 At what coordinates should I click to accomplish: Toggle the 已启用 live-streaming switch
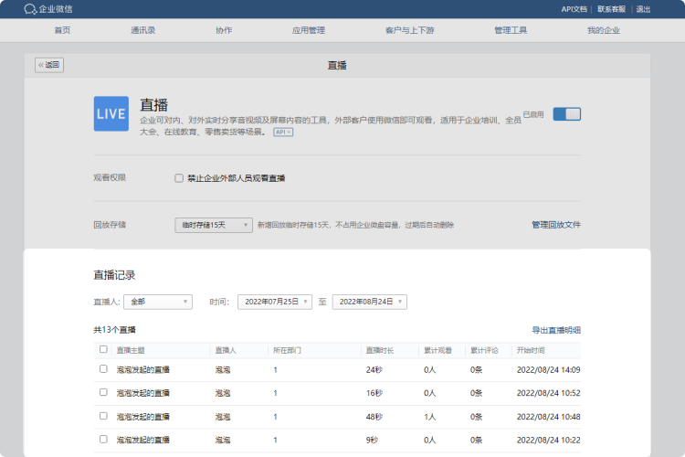tap(566, 114)
